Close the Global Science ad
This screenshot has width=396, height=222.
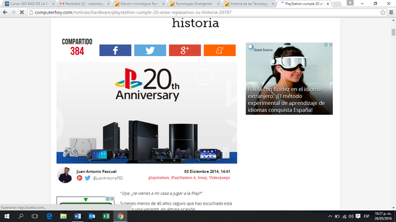click(x=330, y=44)
